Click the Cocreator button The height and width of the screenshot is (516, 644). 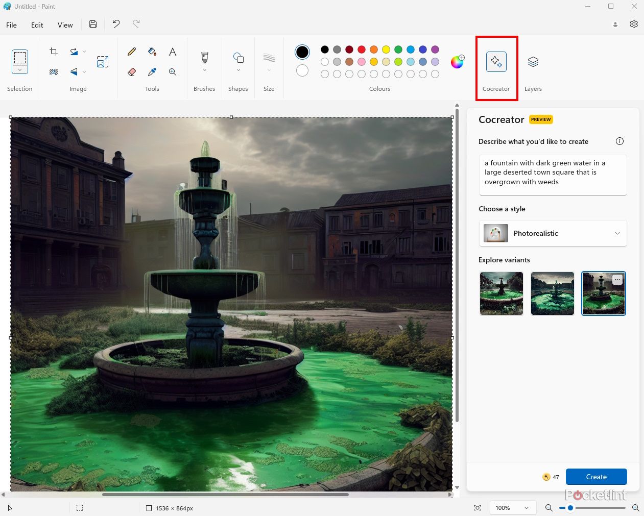click(x=496, y=62)
